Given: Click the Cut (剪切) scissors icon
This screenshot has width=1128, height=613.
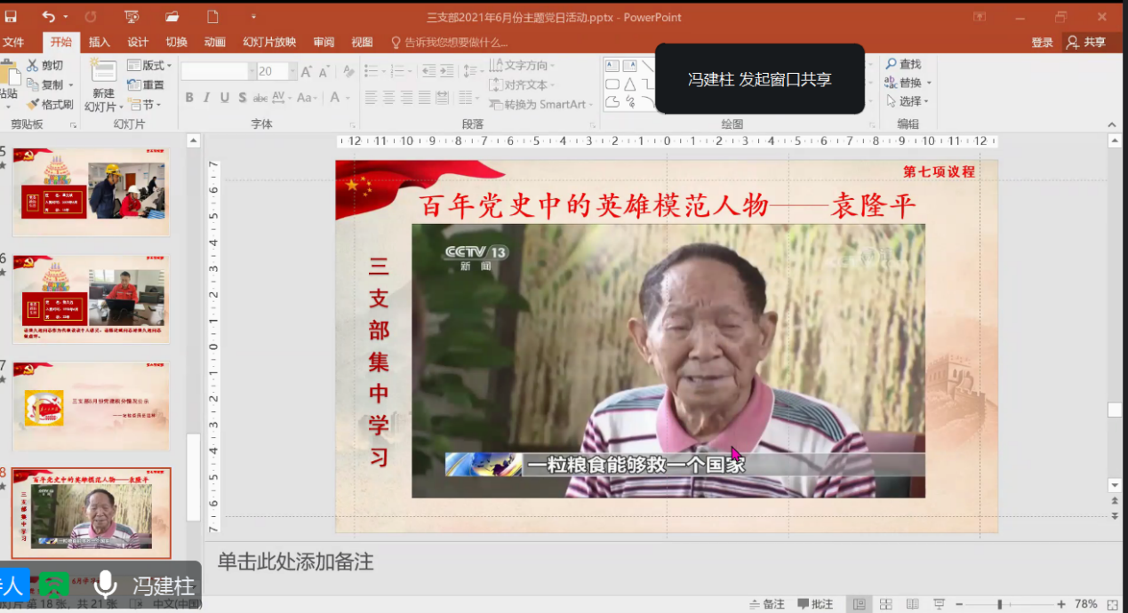Looking at the screenshot, I should click(x=33, y=65).
